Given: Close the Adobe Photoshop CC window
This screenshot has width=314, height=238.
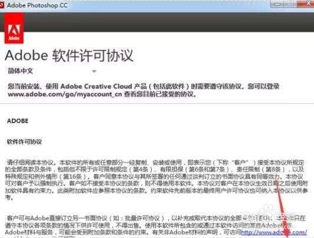Looking at the screenshot, I should pos(306,4).
